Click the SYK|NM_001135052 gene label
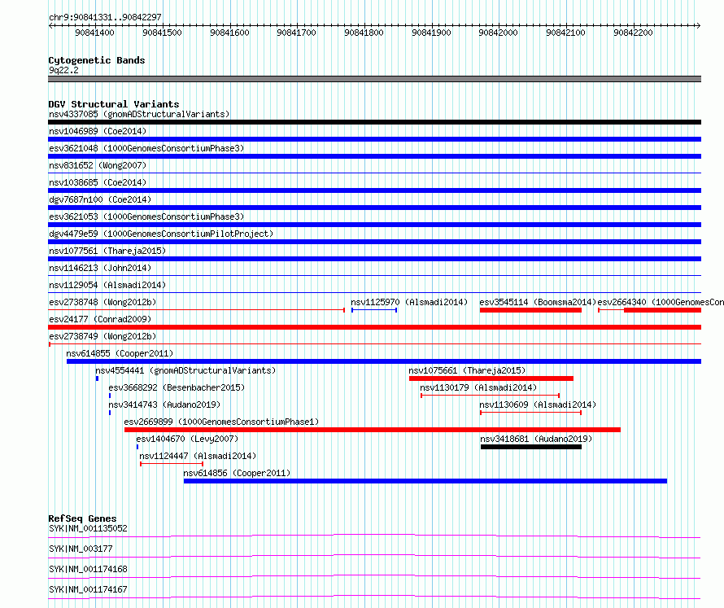This screenshot has width=724, height=608. tap(88, 528)
